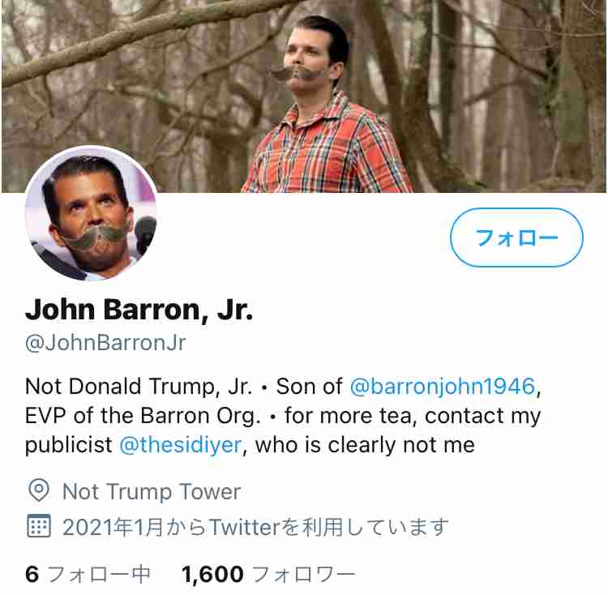Open the 6 フォロー中 following list
The image size is (608, 595).
point(88,574)
